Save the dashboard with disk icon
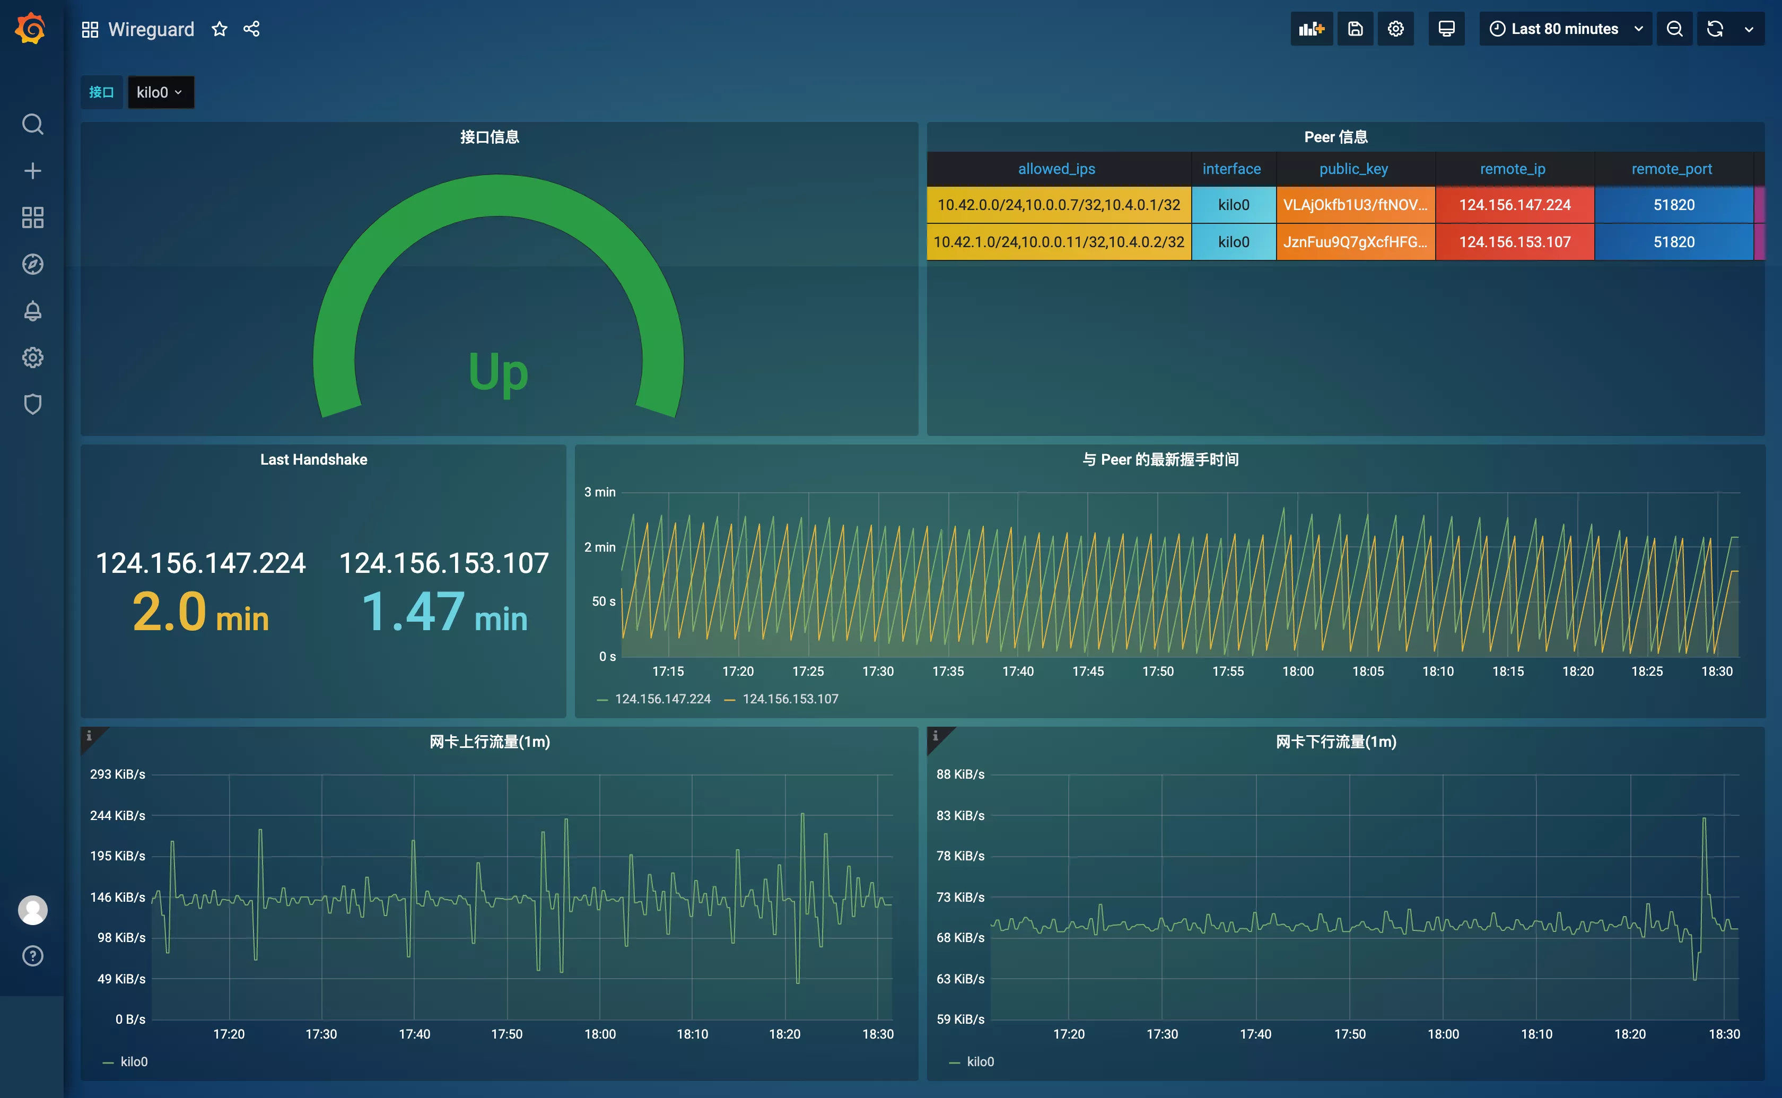The width and height of the screenshot is (1782, 1098). tap(1355, 29)
